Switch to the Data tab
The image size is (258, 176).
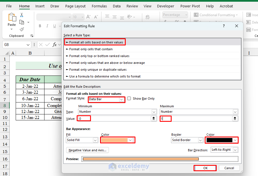point(117,6)
